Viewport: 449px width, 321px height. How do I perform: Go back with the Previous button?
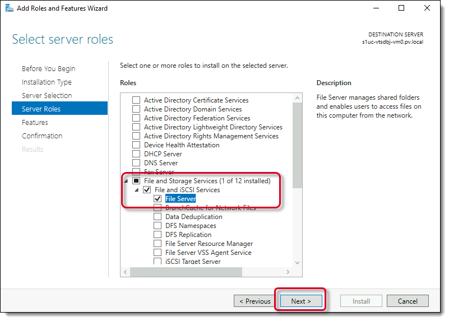tap(255, 301)
